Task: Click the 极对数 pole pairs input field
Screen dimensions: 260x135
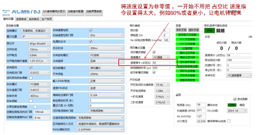Action: [x=166, y=30]
